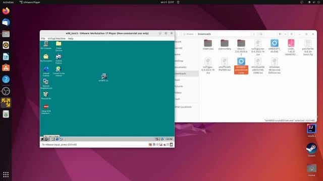Select Desktop in the Files sidebar
This screenshot has width=323, height=181.
[186, 61]
